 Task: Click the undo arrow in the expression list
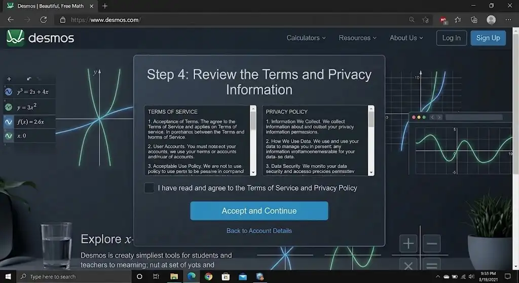29,78
